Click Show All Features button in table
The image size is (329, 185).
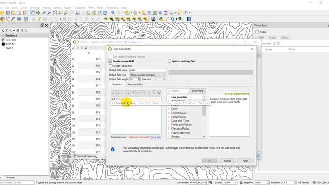(84, 156)
